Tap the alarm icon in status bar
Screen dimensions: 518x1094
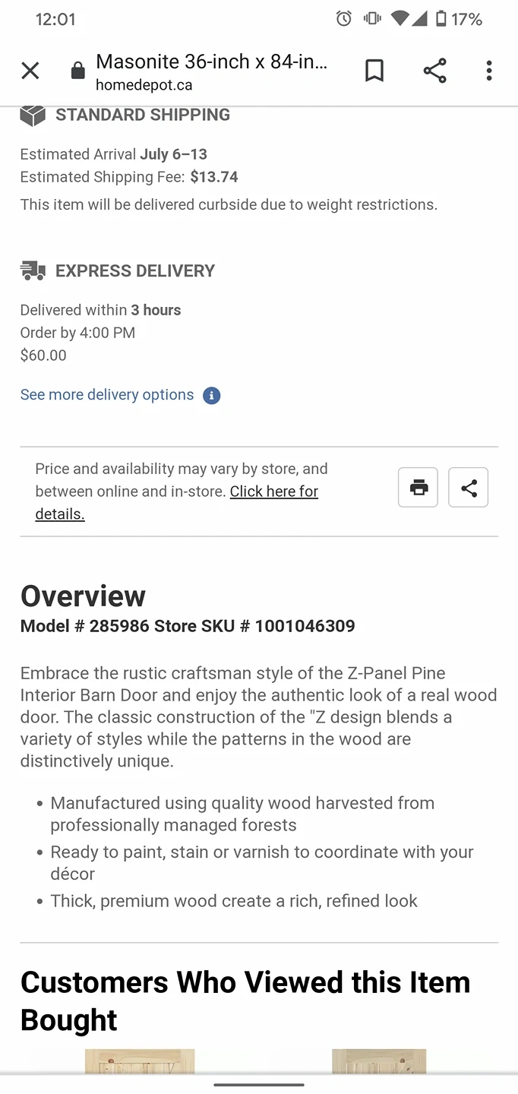coord(344,19)
